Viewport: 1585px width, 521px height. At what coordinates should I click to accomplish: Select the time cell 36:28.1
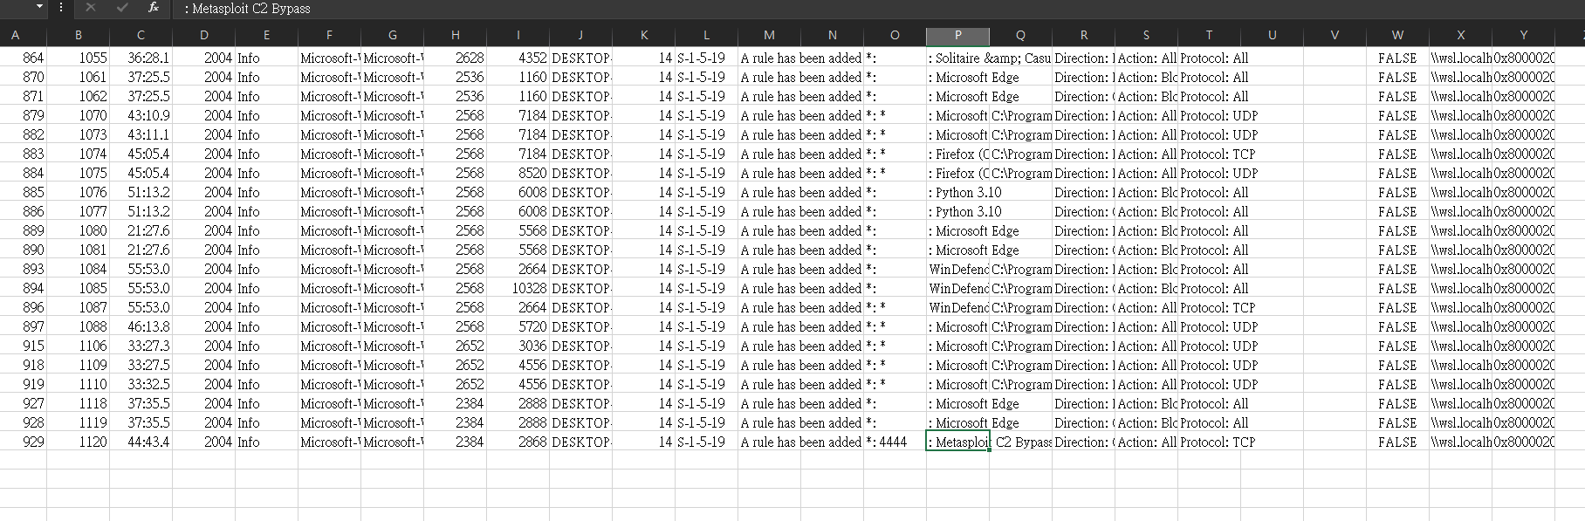coord(141,58)
